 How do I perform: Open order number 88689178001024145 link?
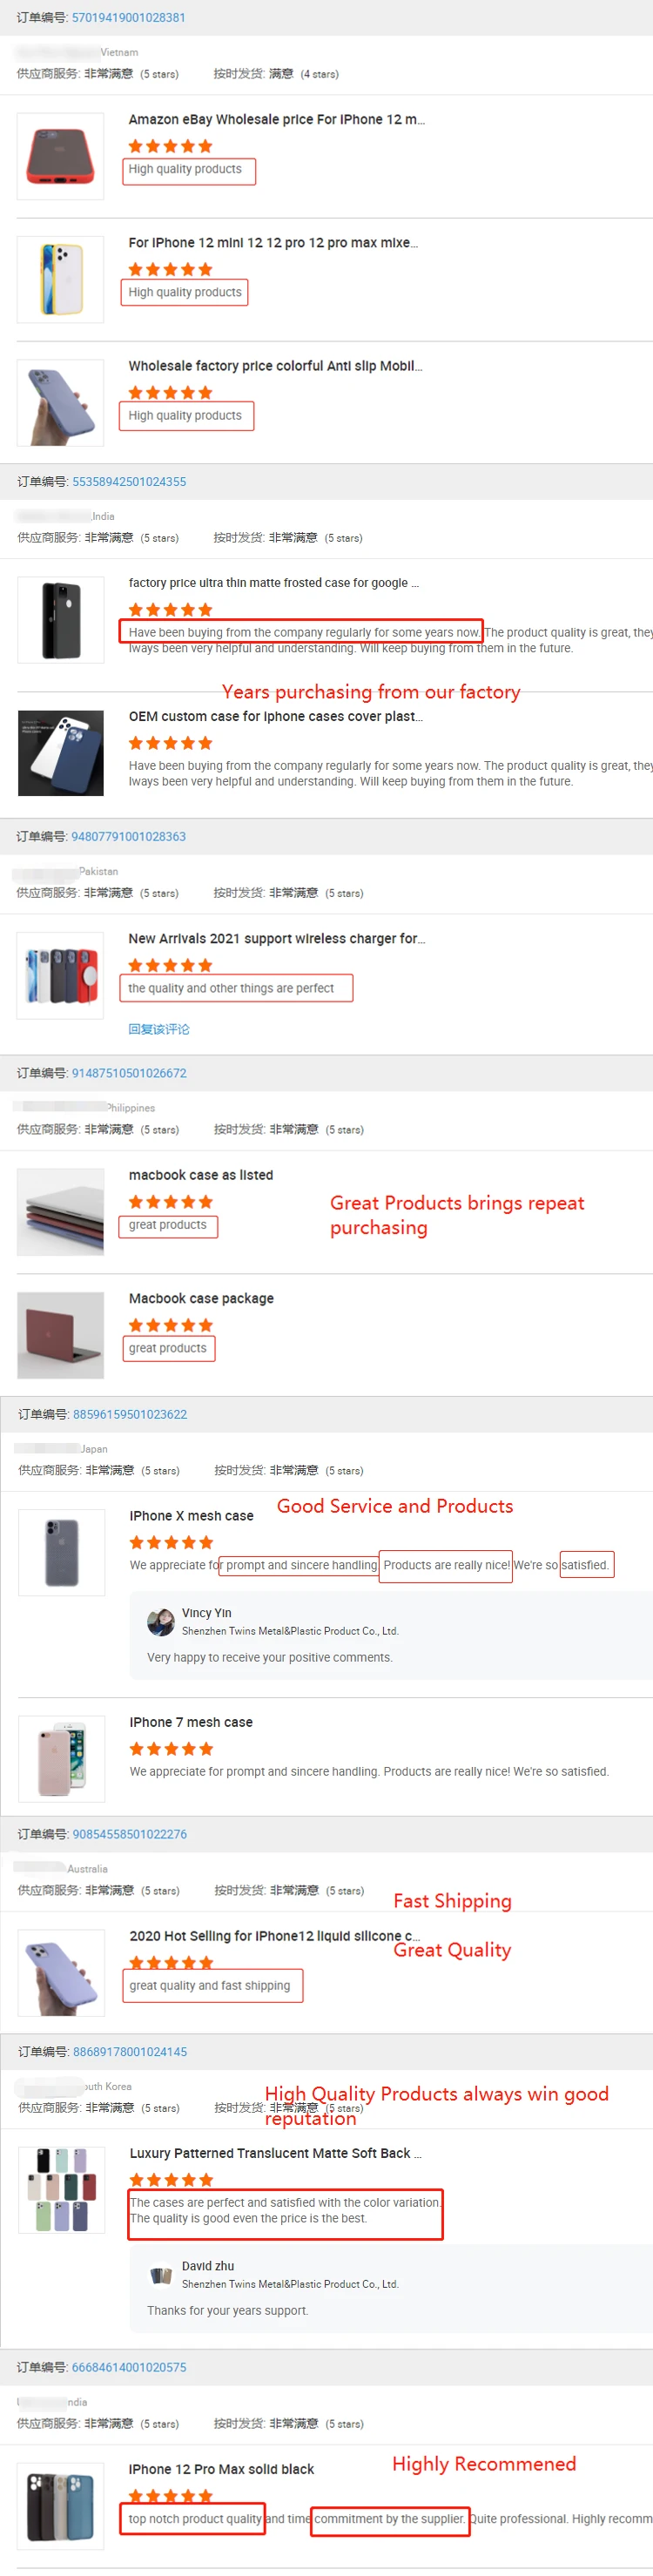130,2051
